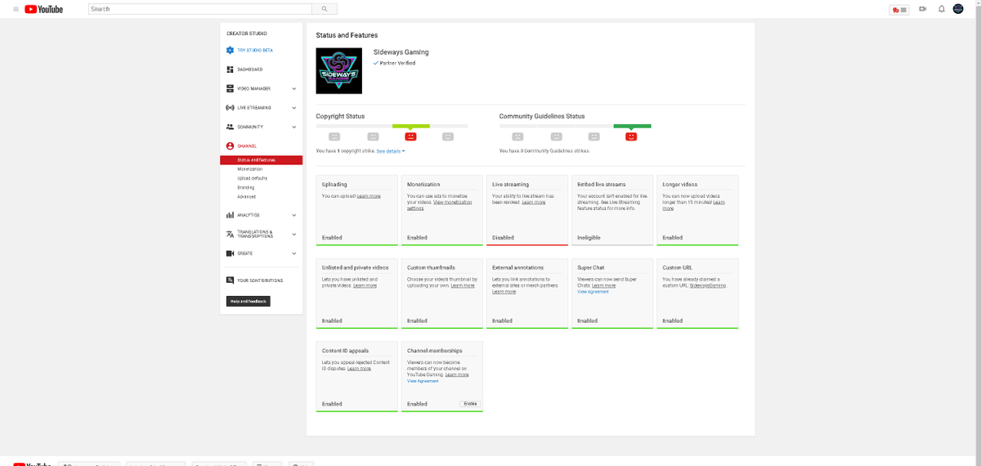This screenshot has width=981, height=466.
Task: Click the Live Streaming broadcast icon
Action: [x=230, y=108]
